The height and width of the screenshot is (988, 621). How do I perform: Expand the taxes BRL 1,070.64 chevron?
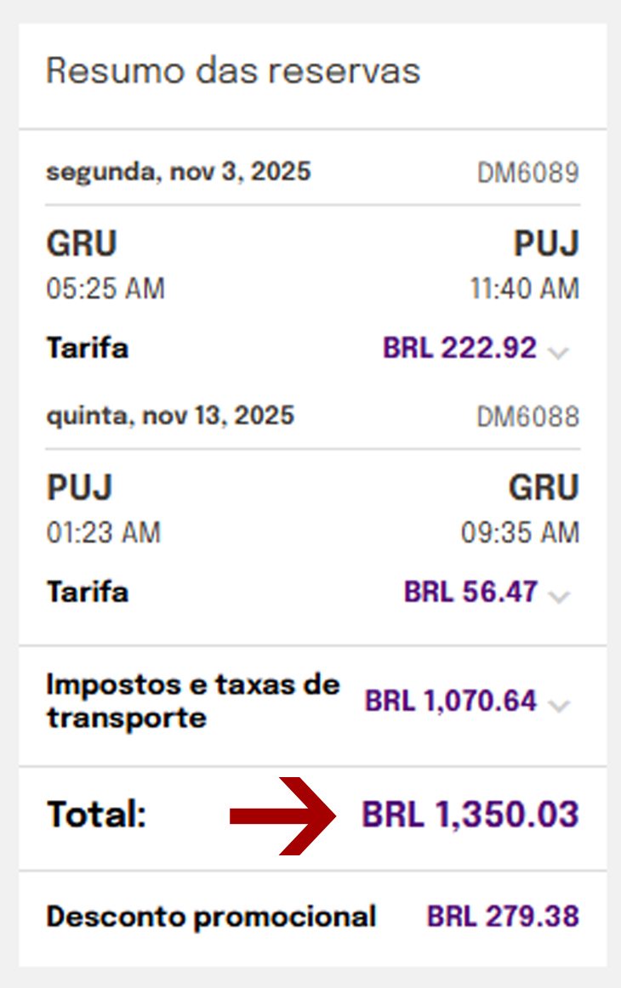559,705
